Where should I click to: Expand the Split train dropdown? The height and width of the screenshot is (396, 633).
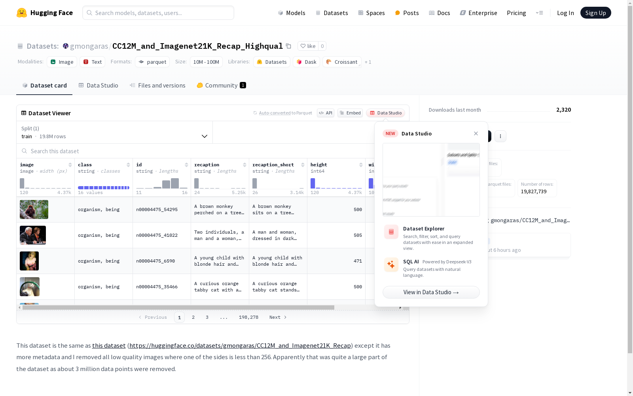point(115,132)
